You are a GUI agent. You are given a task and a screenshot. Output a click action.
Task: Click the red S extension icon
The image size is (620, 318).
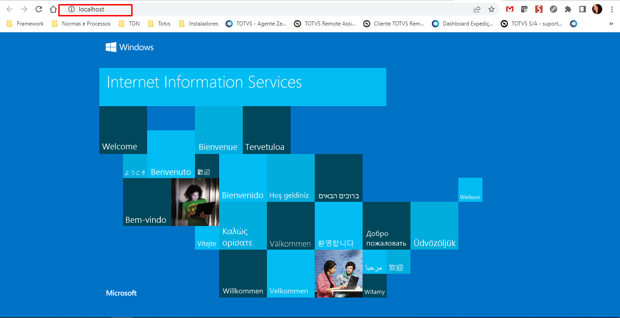pyautogui.click(x=539, y=9)
